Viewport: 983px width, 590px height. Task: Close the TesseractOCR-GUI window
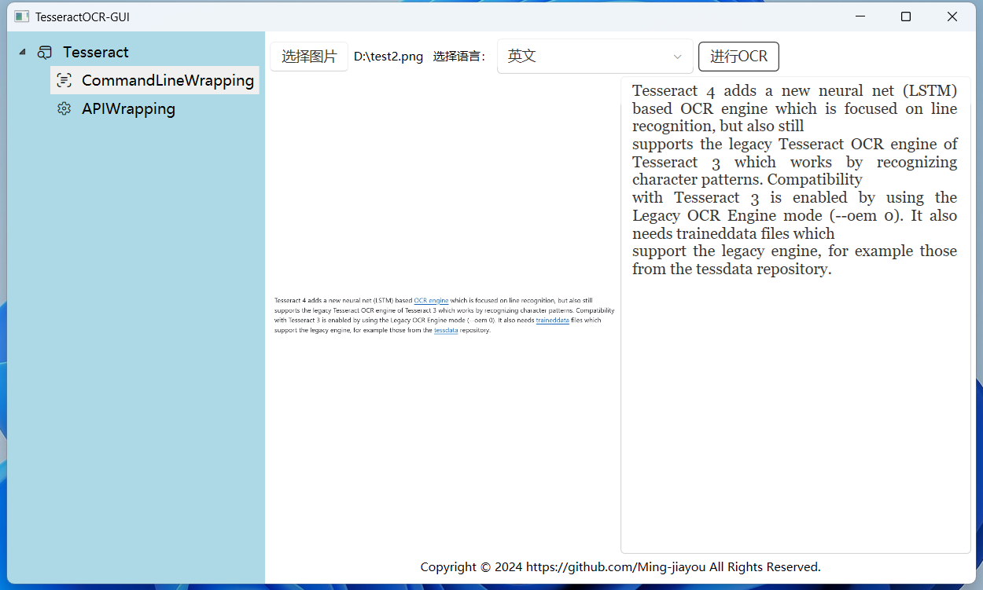(x=952, y=16)
